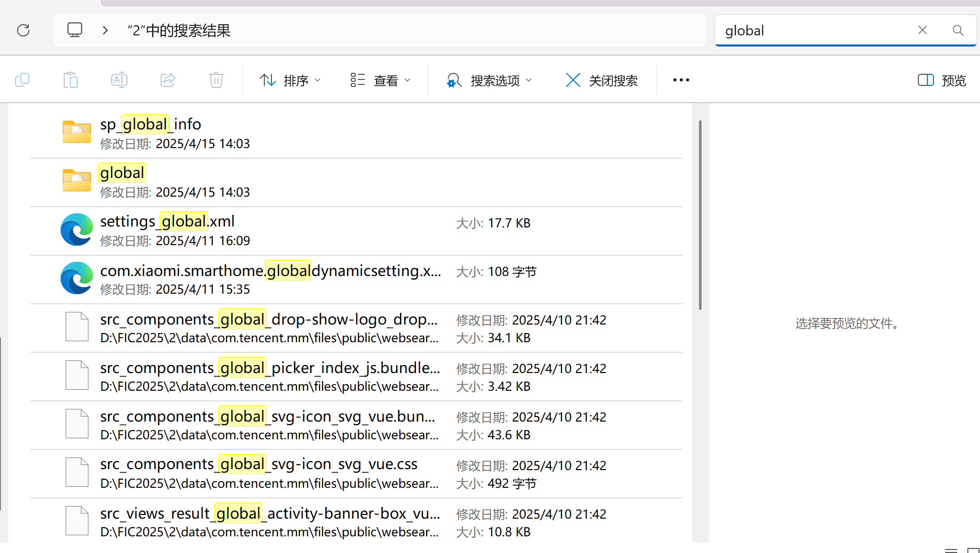Expand the 搜索选项 dropdown

coord(489,80)
